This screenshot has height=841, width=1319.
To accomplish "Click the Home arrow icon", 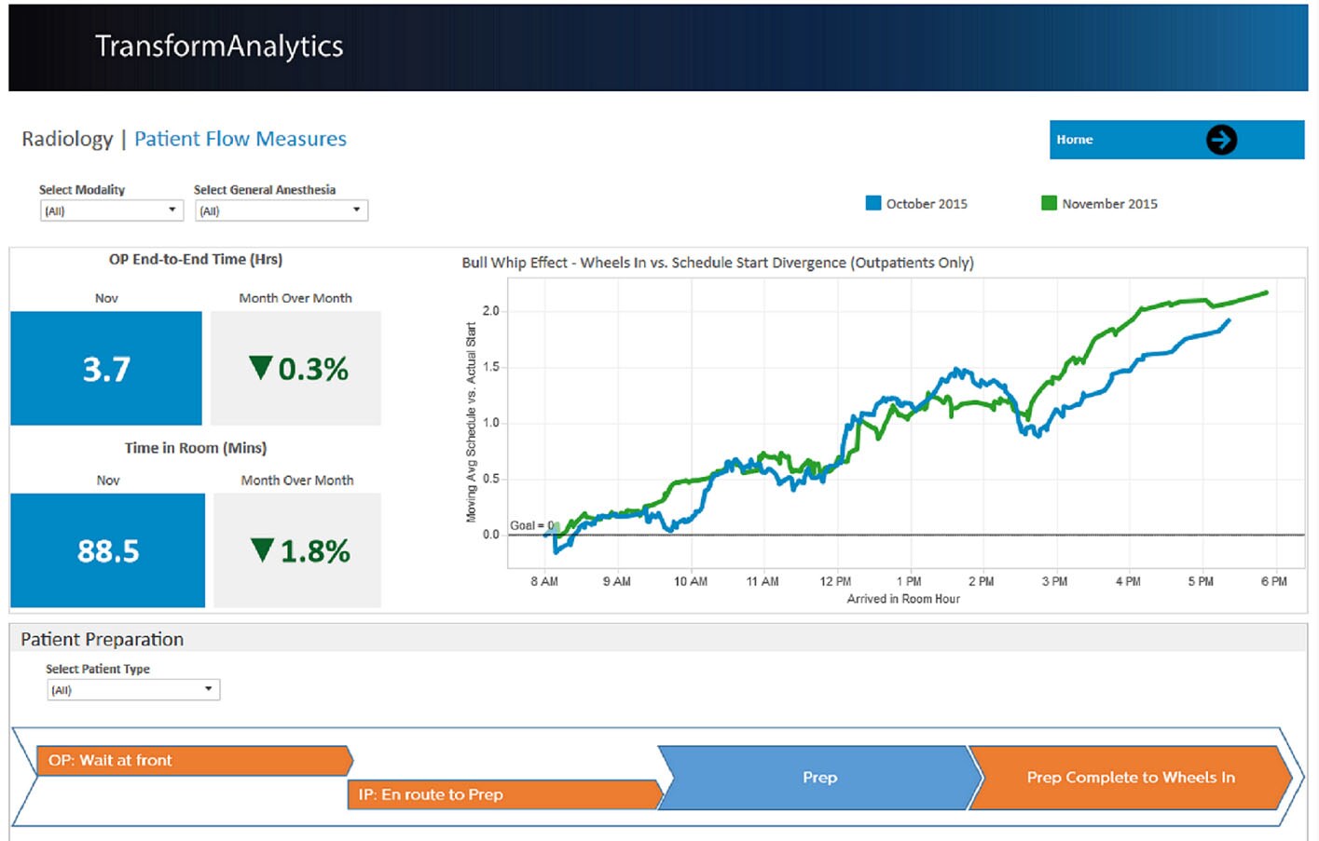I will pos(1221,139).
